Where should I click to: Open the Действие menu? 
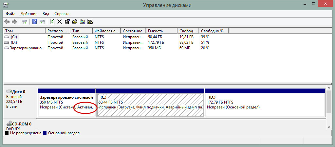point(29,14)
